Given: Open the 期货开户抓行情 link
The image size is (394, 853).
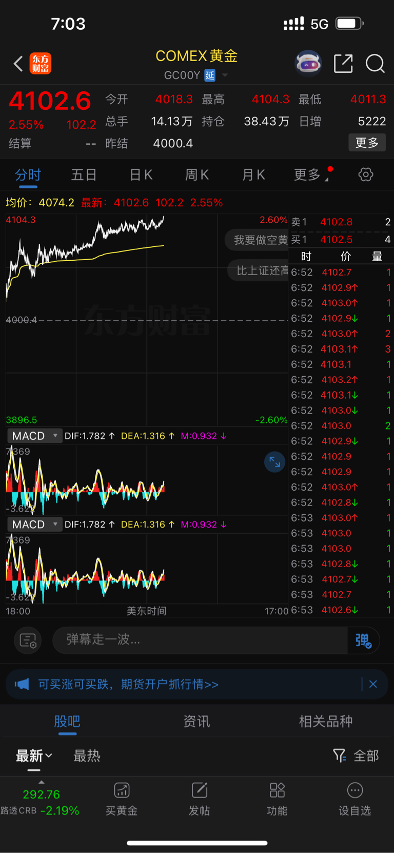Looking at the screenshot, I should (x=128, y=684).
